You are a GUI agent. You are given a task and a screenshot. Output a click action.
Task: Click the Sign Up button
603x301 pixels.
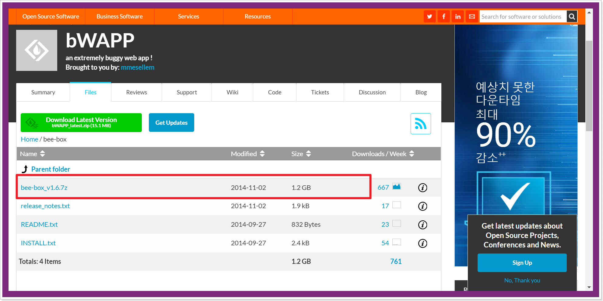[522, 263]
